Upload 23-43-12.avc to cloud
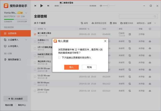 pos(150,91)
